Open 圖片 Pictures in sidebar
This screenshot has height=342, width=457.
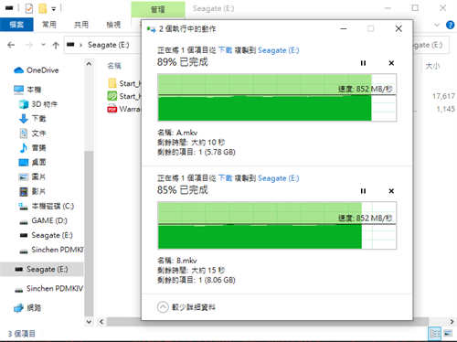coord(32,176)
